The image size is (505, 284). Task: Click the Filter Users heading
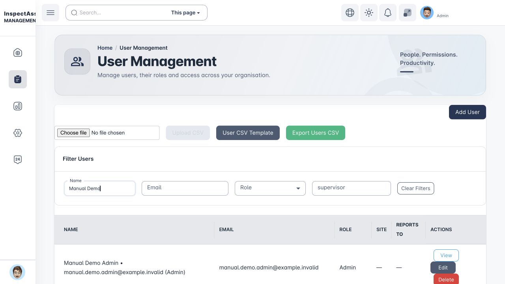click(78, 159)
